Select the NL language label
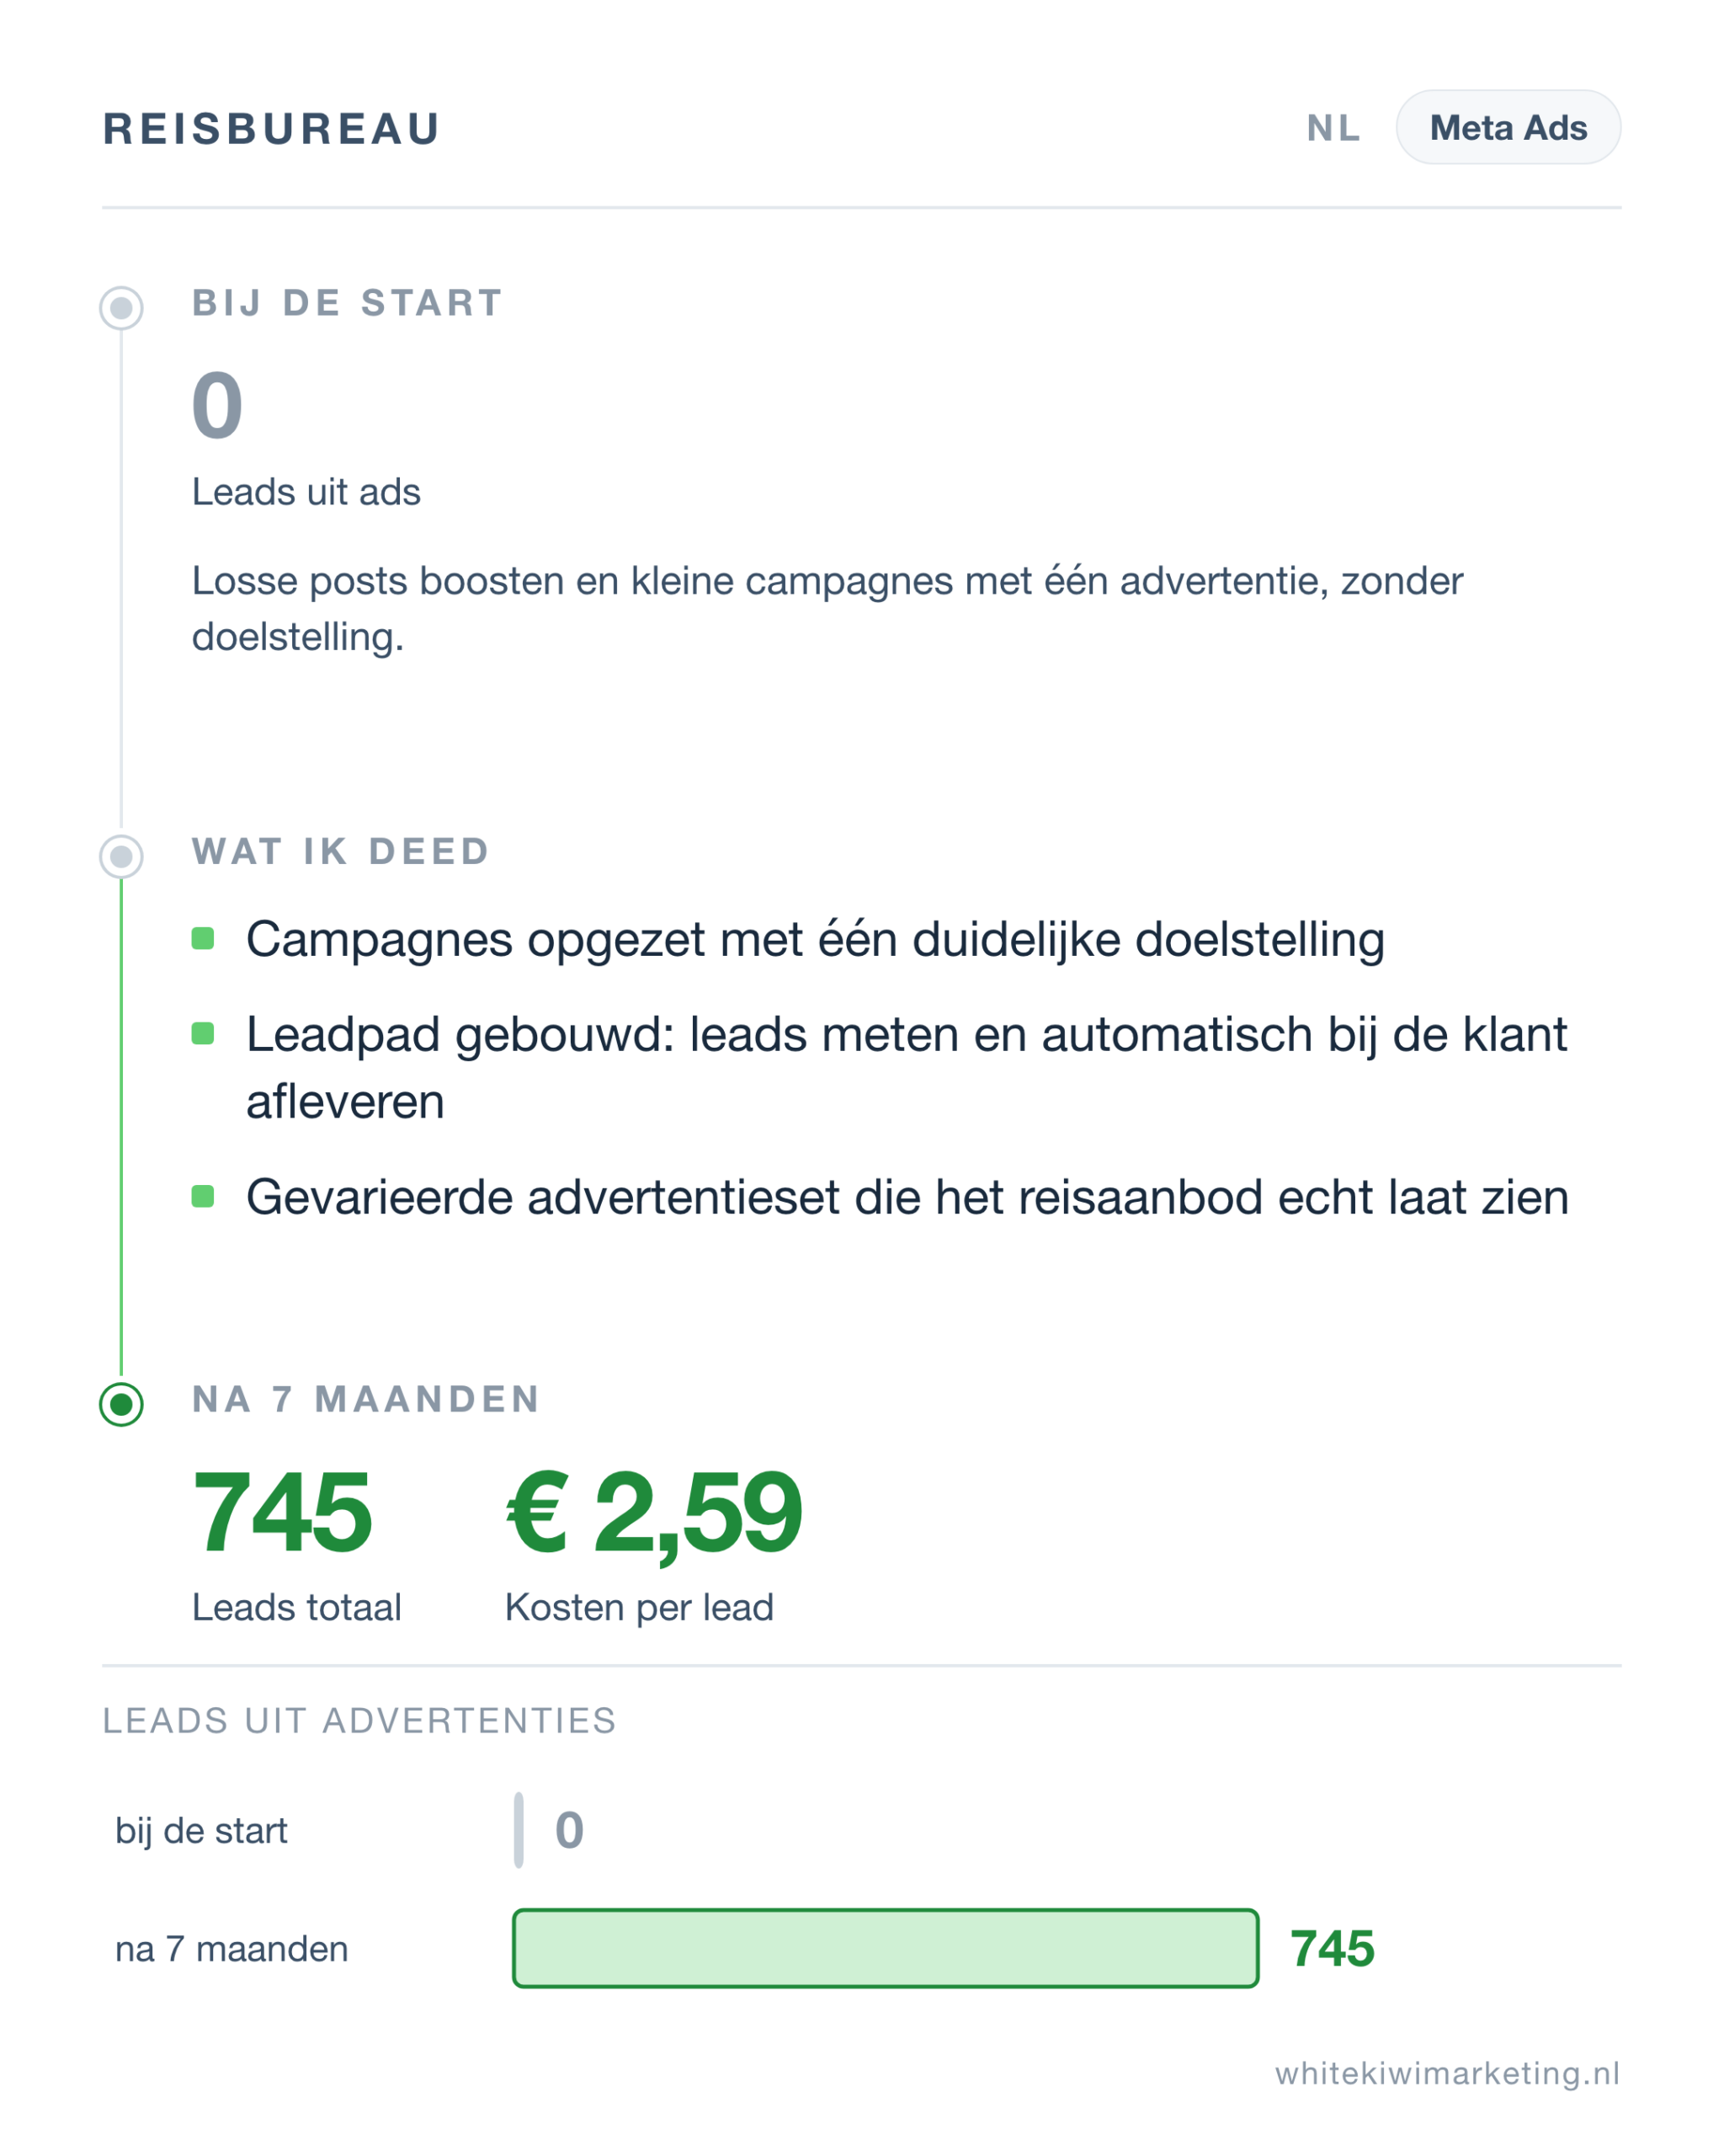Image resolution: width=1724 pixels, height=2156 pixels. pos(1333,128)
